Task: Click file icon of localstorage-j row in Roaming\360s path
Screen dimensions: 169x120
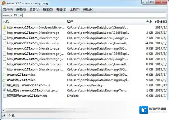Action: [5, 69]
